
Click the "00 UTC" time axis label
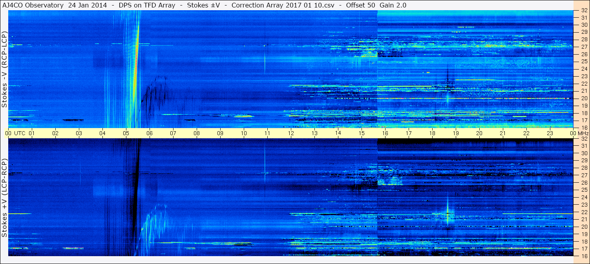(x=15, y=133)
